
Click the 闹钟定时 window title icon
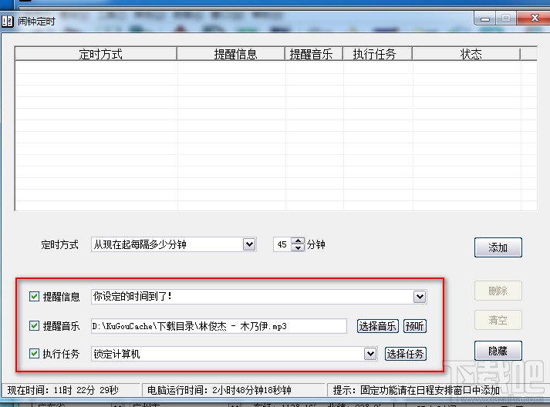(x=7, y=22)
